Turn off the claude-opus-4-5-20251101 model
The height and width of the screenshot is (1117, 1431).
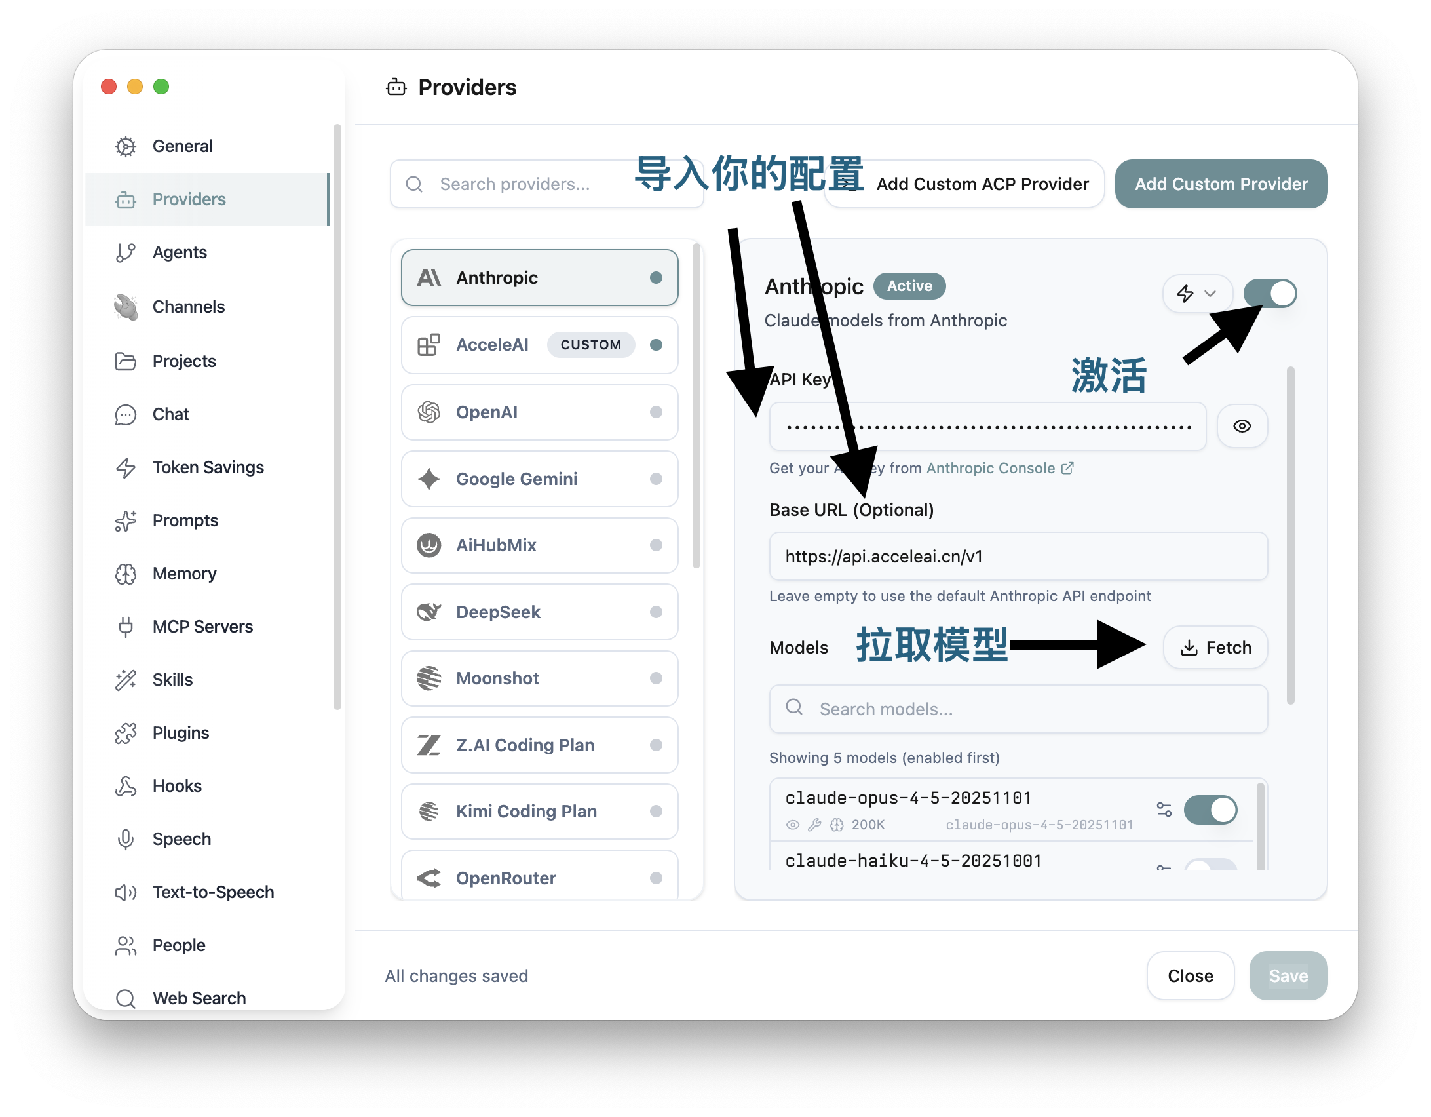pos(1210,810)
